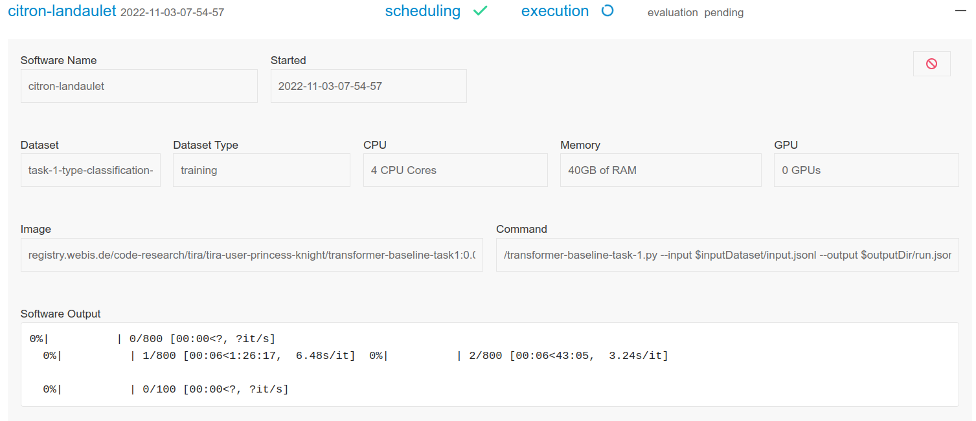976x421 pixels.
Task: Click the scheduling green checkmark icon
Action: pyautogui.click(x=480, y=11)
